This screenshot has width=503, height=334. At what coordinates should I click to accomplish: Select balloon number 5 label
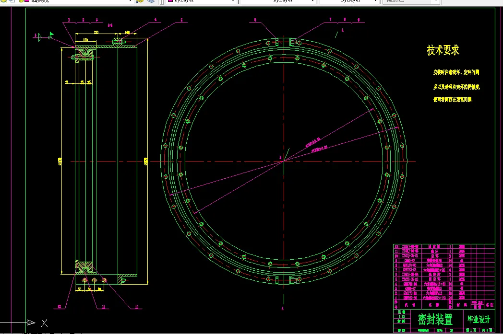(x=181, y=20)
